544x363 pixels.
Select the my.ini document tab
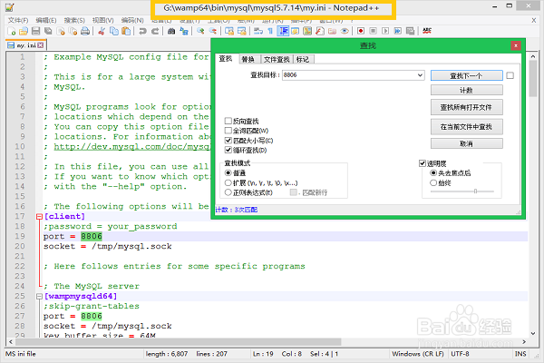[26, 45]
